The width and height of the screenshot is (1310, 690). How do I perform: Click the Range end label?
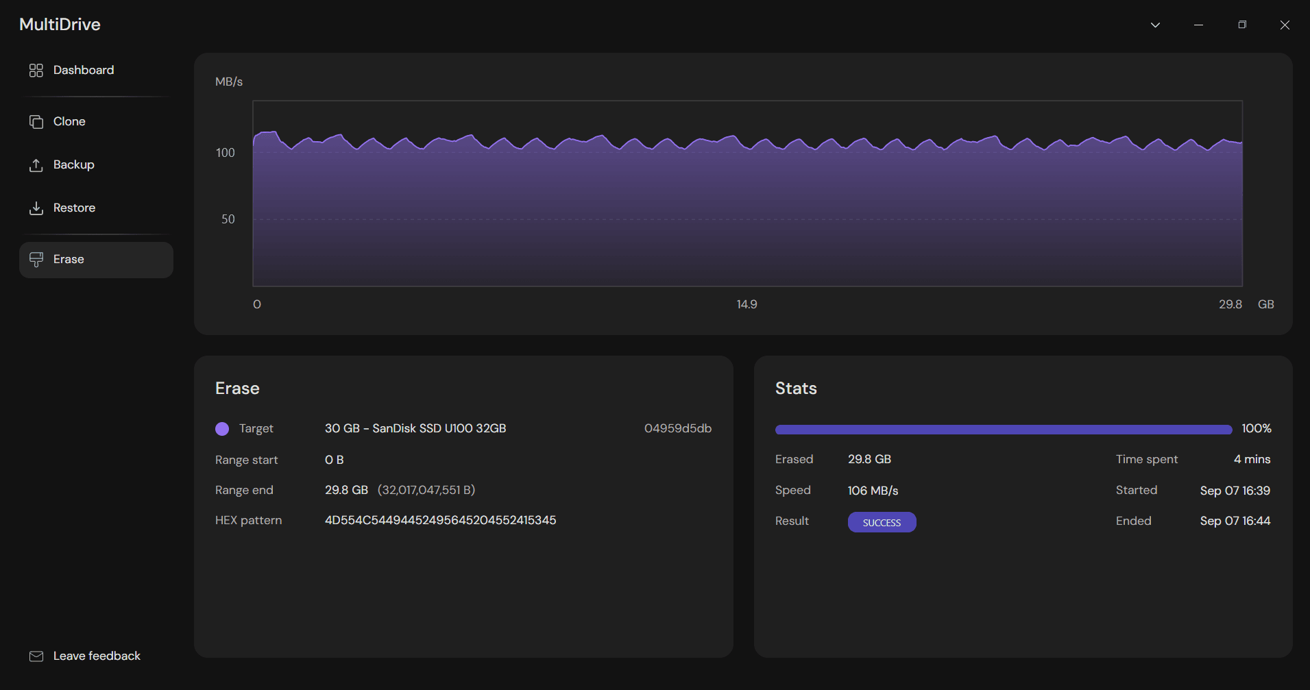(244, 490)
